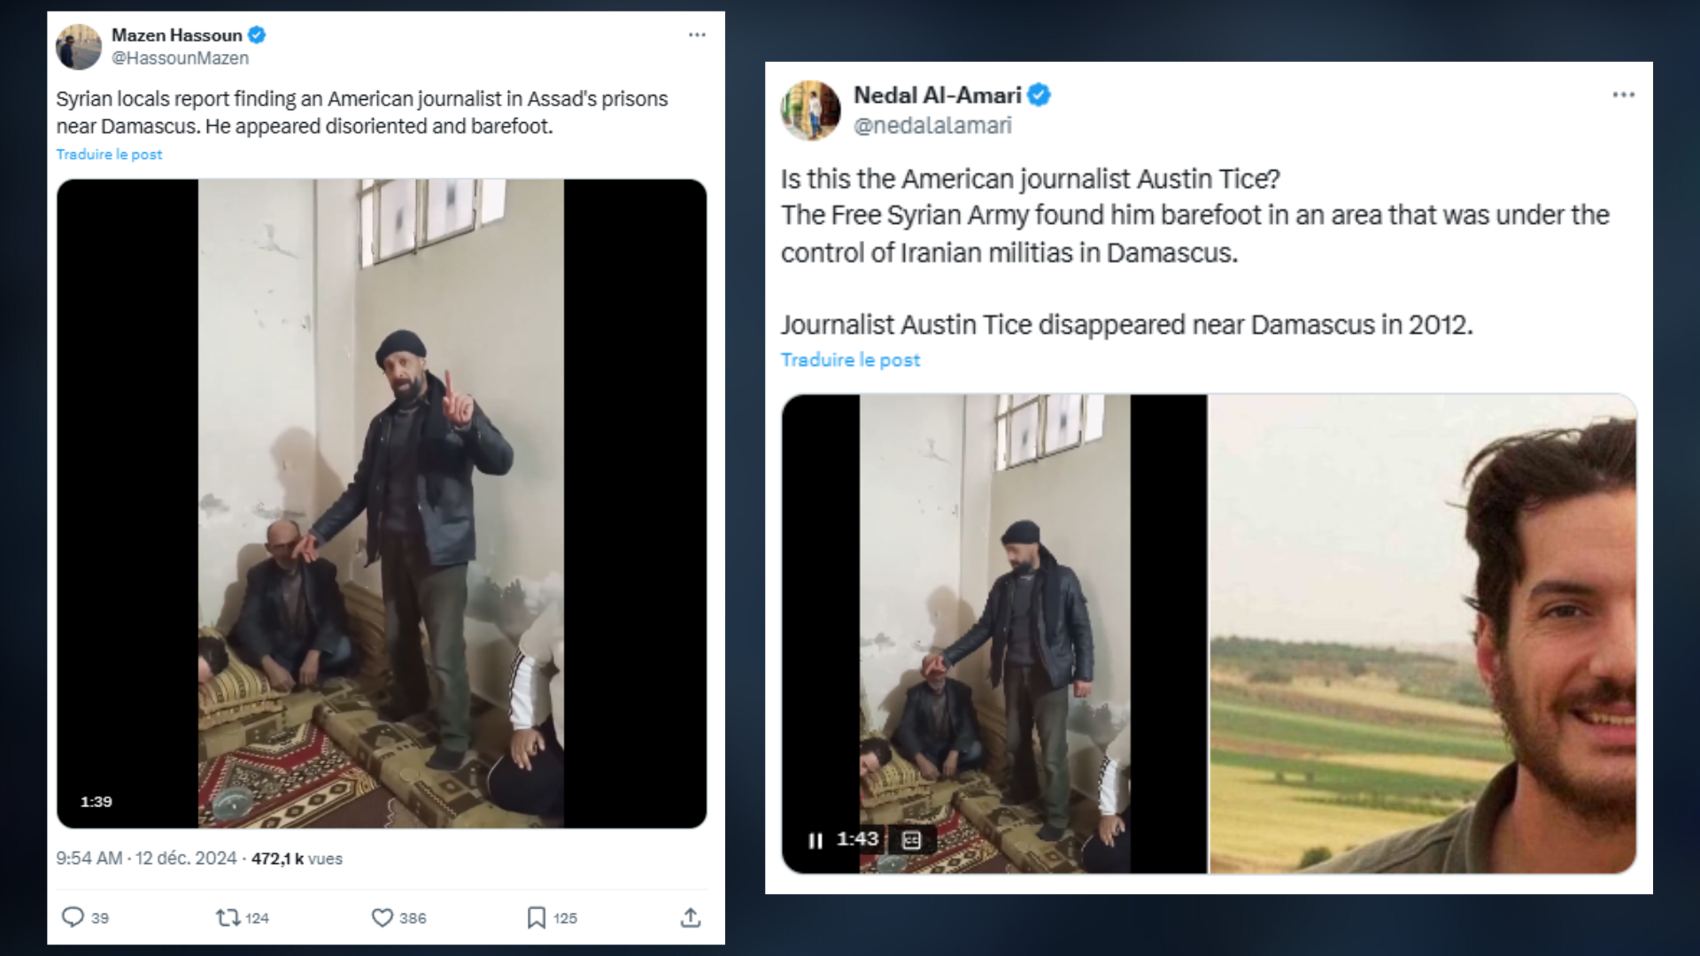Click Nedal Al-Amari's verified badge
1700x956 pixels.
pos(1039,95)
